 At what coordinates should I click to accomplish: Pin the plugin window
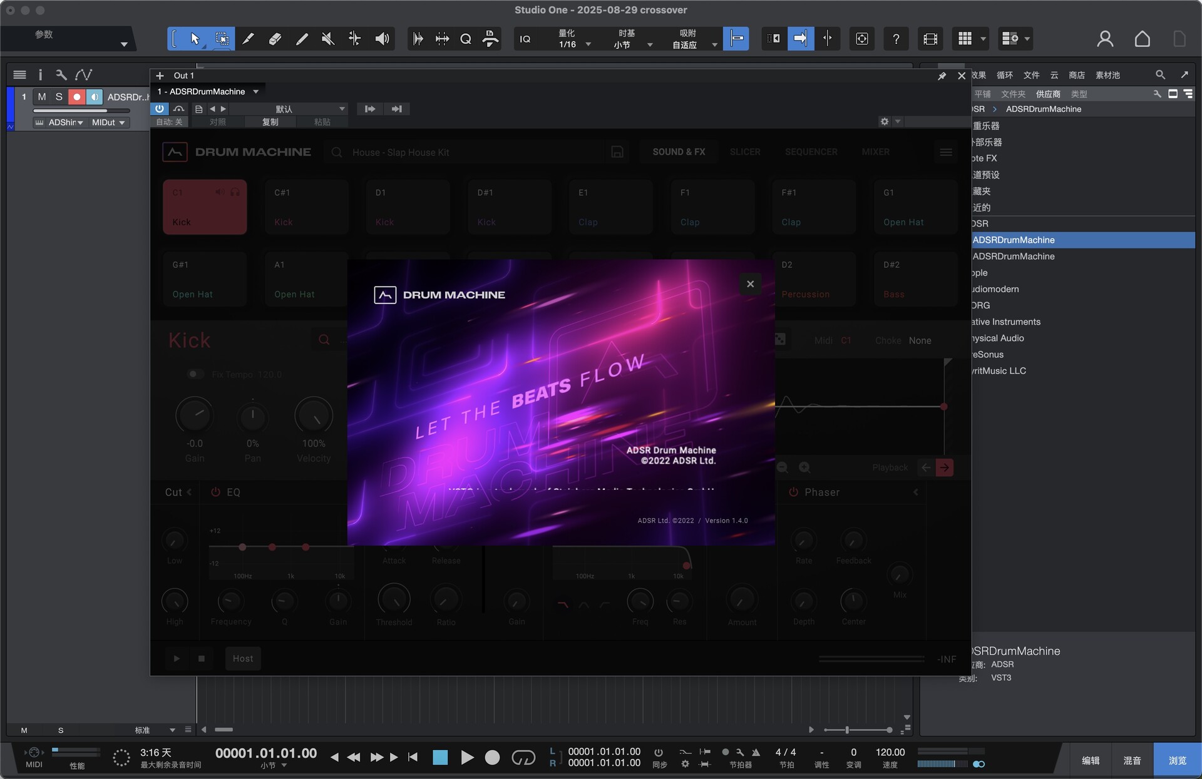click(942, 76)
